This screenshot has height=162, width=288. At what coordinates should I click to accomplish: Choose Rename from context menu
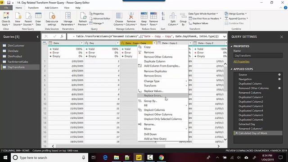point(149,124)
